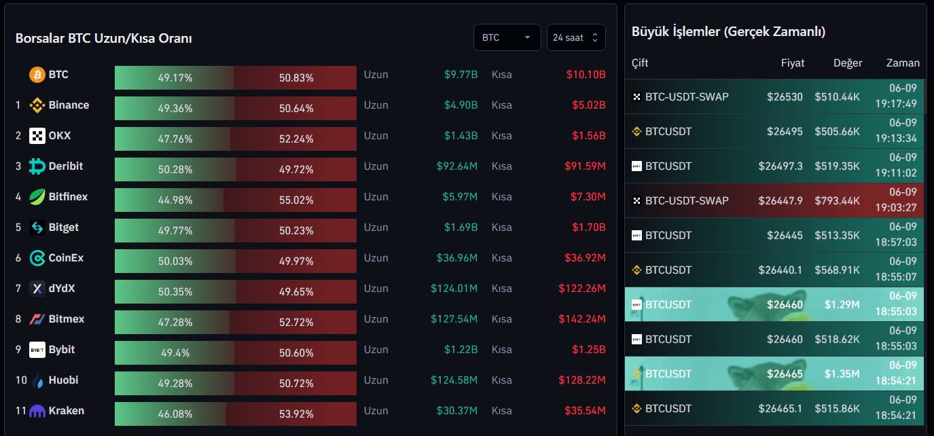Open the Deribit exchange name link
Screen dimensions: 934x436
pyautogui.click(x=66, y=166)
